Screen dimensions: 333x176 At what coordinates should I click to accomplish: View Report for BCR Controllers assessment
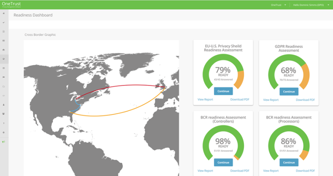click(205, 171)
